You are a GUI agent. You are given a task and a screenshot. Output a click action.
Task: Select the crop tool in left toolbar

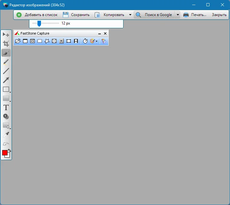click(x=6, y=44)
